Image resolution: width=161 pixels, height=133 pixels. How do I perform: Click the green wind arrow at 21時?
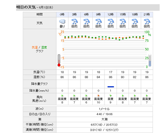[x=147, y=96]
